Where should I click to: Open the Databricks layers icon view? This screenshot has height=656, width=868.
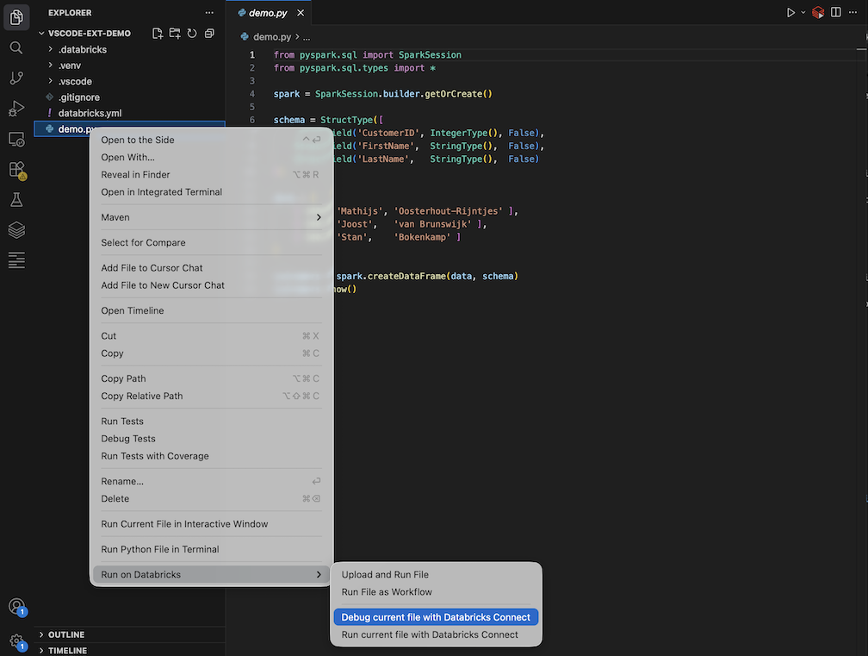pyautogui.click(x=16, y=230)
